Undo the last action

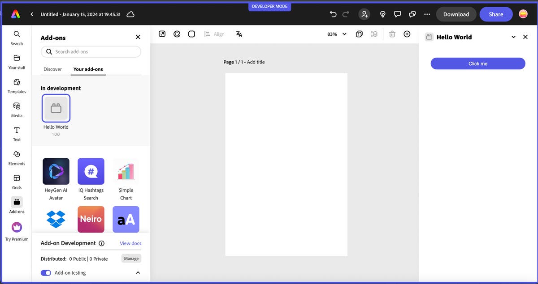click(333, 14)
